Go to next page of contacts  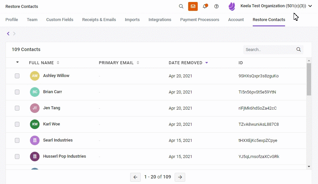click(x=180, y=177)
